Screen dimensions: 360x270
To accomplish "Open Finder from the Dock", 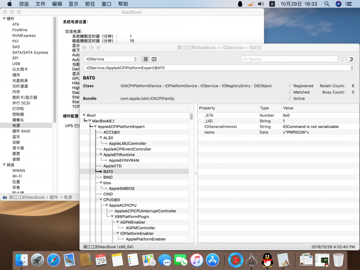I will [x=22, y=260].
